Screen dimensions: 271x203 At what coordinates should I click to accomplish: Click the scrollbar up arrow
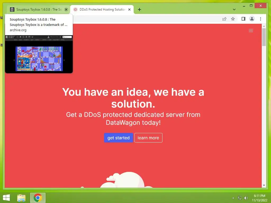coord(264,26)
